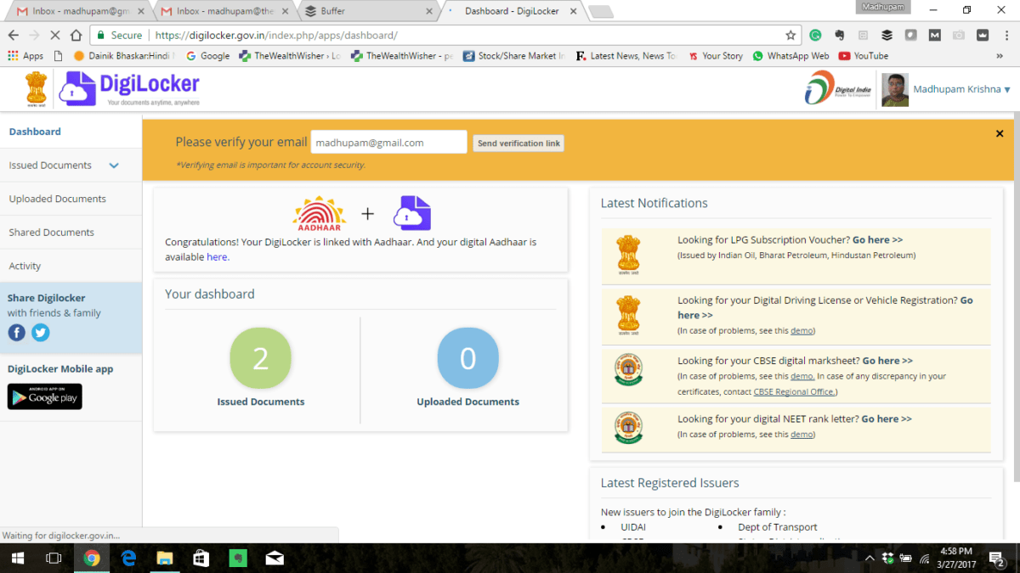Screen dimensions: 1020x573
Task: Click the Digital India logo
Action: 838,88
